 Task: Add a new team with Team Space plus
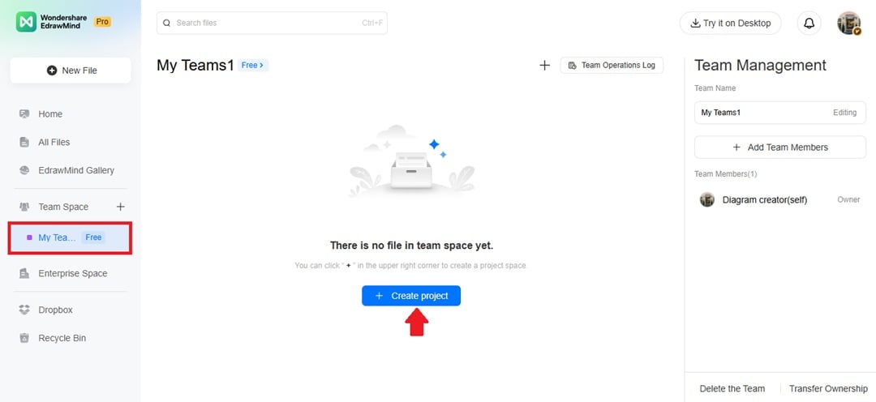120,207
